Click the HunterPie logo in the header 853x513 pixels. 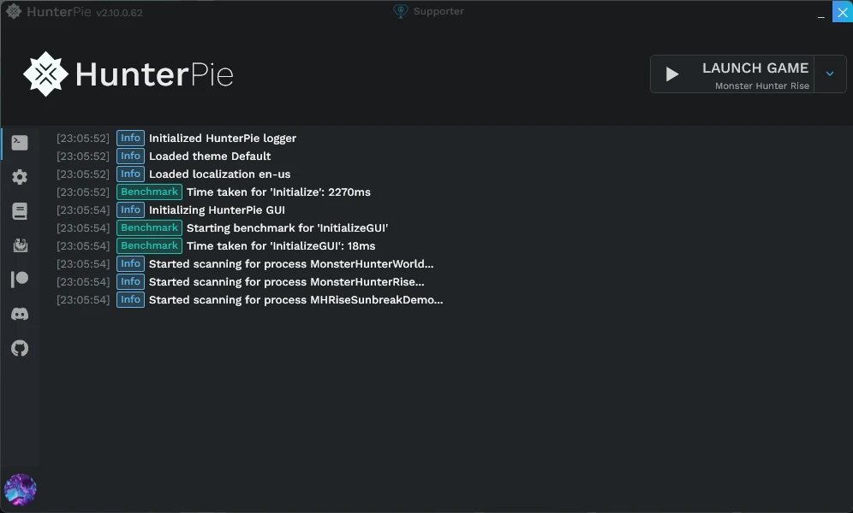pos(128,74)
